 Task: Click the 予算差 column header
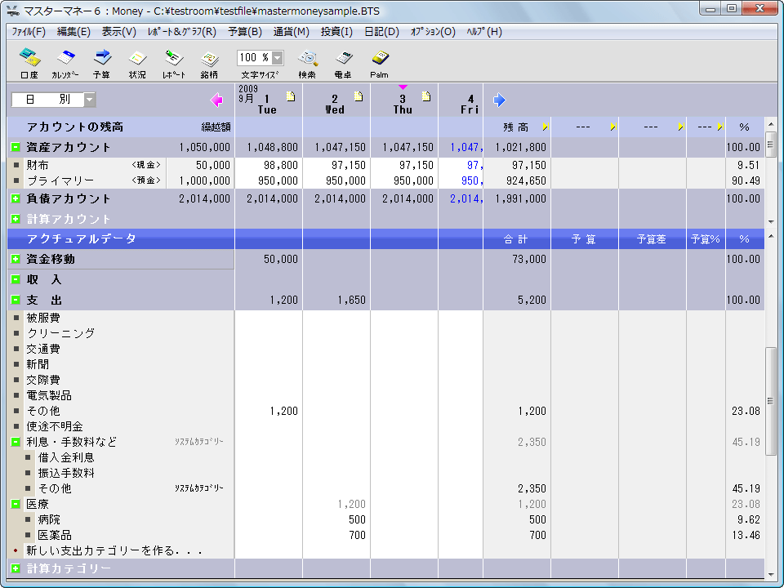tap(652, 239)
